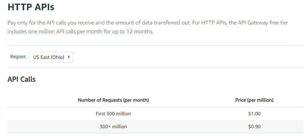Click the "Region:" label
Viewport: 307px width, 136px height.
coord(18,57)
